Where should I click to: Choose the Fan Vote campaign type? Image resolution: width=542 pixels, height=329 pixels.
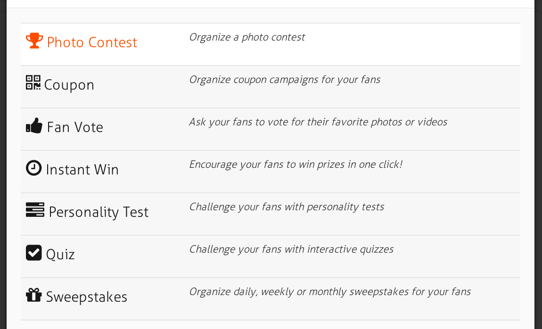coord(75,127)
